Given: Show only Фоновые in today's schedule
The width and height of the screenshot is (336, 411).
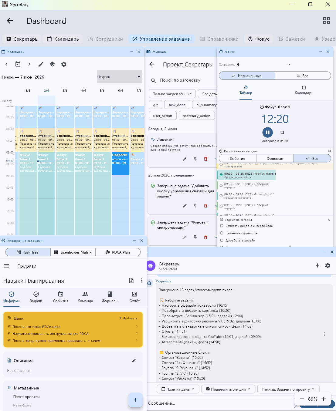Looking at the screenshot, I should click(275, 158).
